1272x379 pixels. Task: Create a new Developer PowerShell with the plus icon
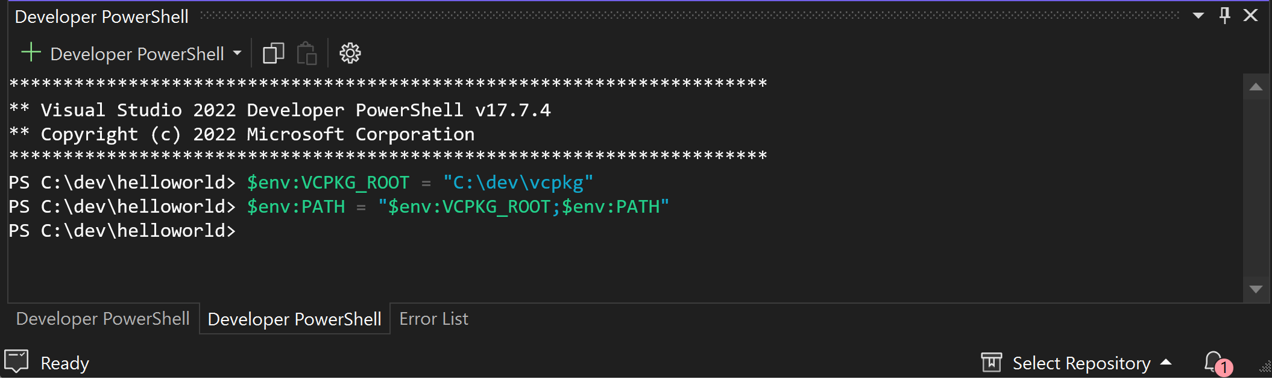click(x=30, y=53)
